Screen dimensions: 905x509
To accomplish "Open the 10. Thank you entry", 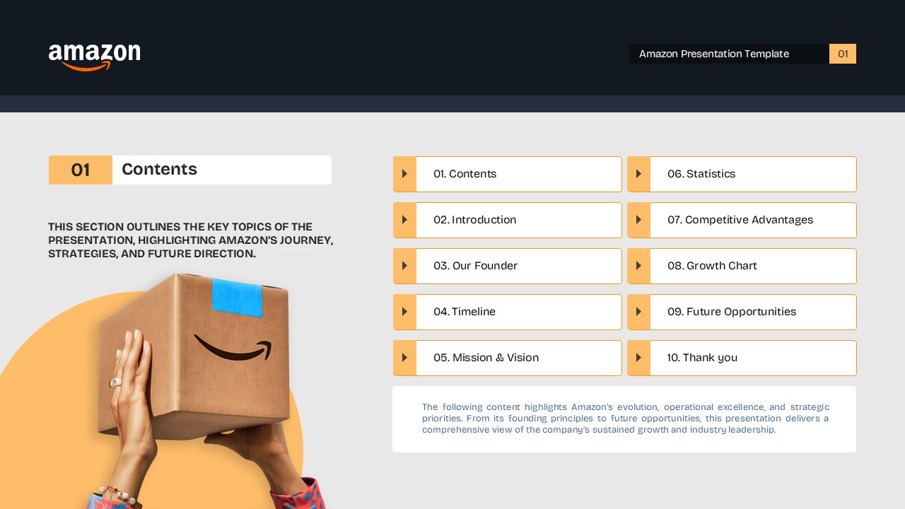I will pyautogui.click(x=753, y=358).
